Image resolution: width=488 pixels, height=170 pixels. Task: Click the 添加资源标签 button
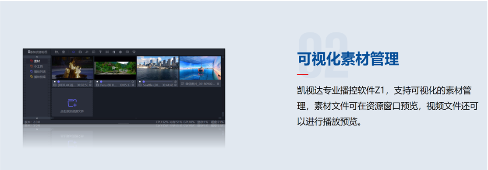pyautogui.click(x=38, y=52)
